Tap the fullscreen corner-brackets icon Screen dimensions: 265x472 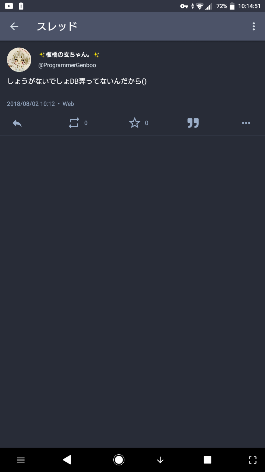coord(252,460)
